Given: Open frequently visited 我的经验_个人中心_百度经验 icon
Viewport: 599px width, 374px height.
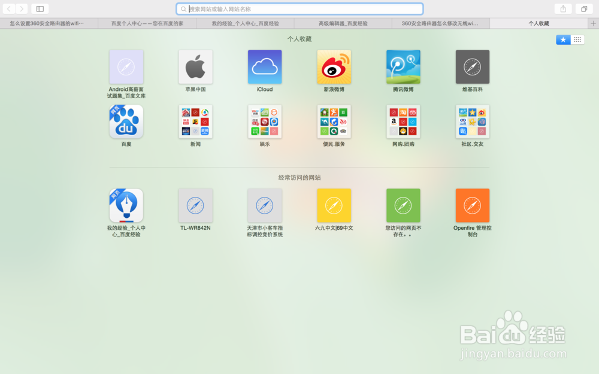Looking at the screenshot, I should 126,205.
